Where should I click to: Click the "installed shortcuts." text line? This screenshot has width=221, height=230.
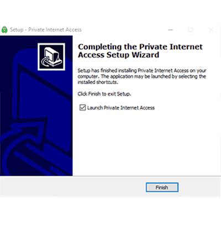pos(98,82)
